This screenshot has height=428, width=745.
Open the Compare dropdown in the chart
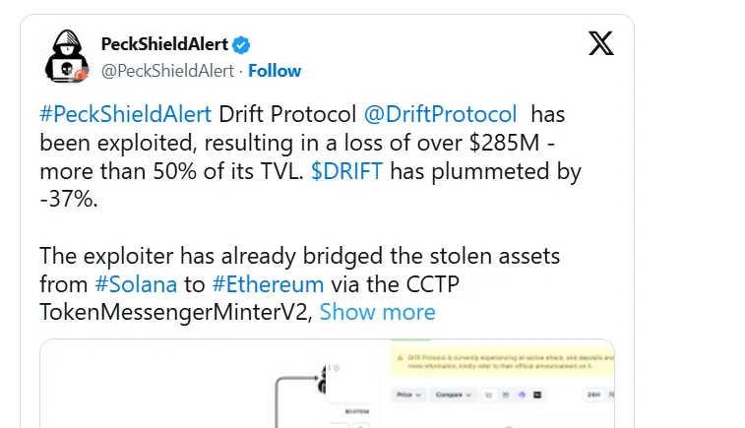pyautogui.click(x=453, y=395)
